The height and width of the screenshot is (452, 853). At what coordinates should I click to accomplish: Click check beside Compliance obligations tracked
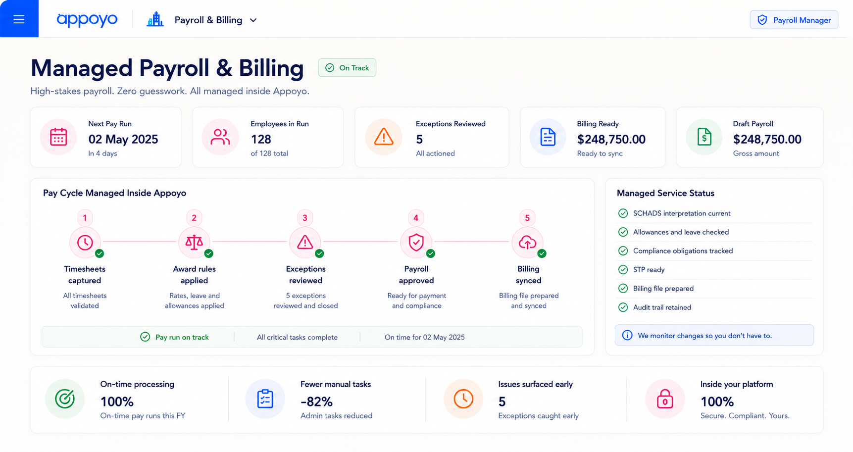pos(623,251)
